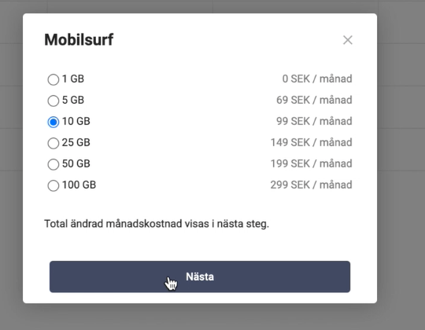Click the selected 10 GB radio button

click(x=54, y=122)
